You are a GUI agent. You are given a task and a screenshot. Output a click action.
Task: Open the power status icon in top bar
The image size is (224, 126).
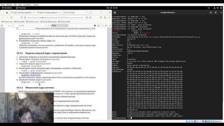221,8
